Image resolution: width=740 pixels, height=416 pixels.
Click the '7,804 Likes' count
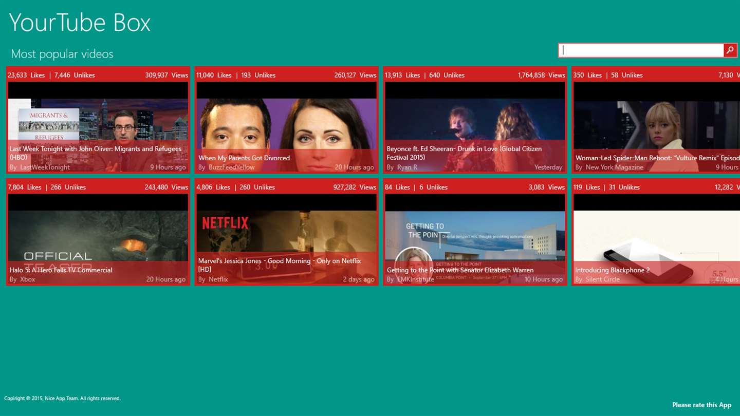point(25,187)
